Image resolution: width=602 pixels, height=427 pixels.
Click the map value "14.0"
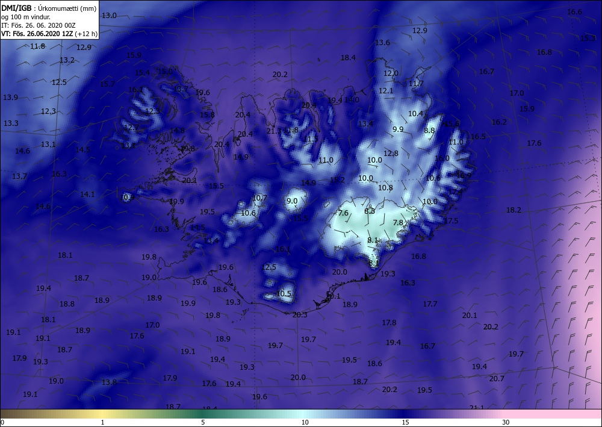[x=352, y=99]
